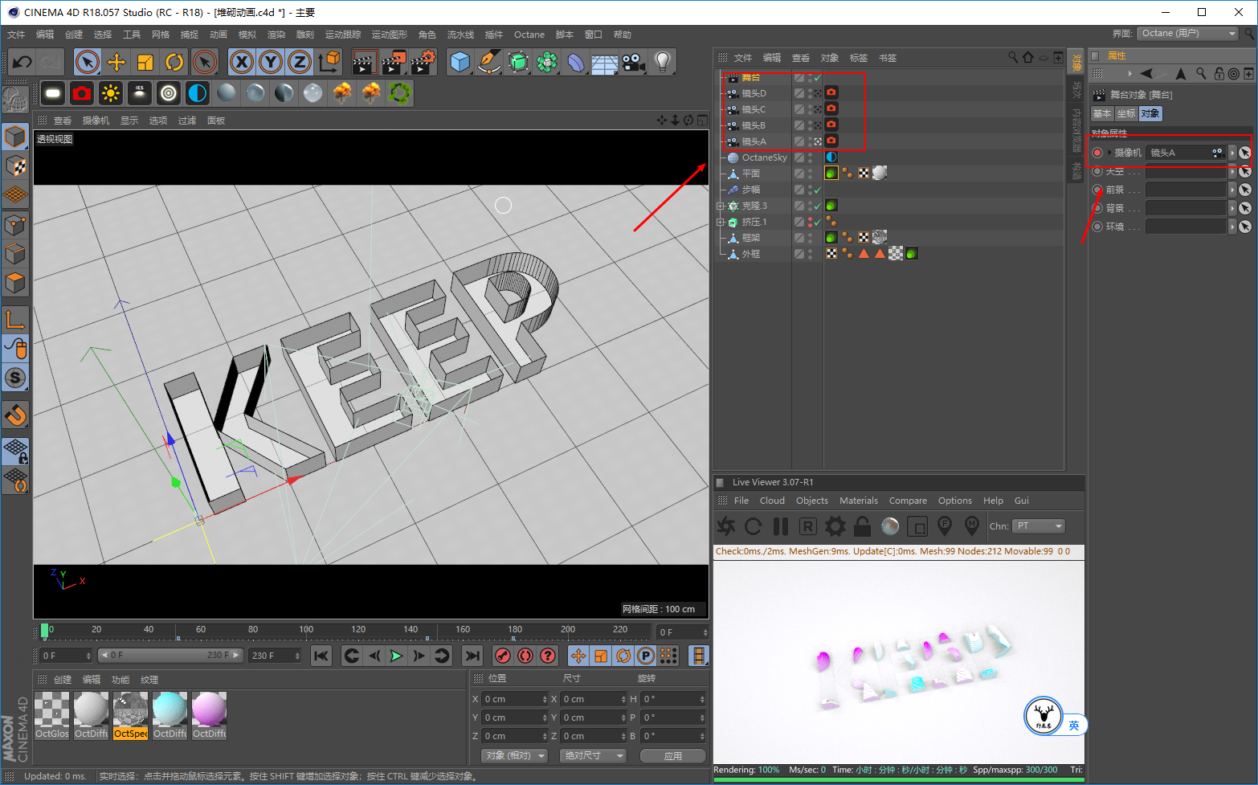Image resolution: width=1258 pixels, height=785 pixels.
Task: Expand the 克隆.3 object tree node
Action: [x=721, y=206]
